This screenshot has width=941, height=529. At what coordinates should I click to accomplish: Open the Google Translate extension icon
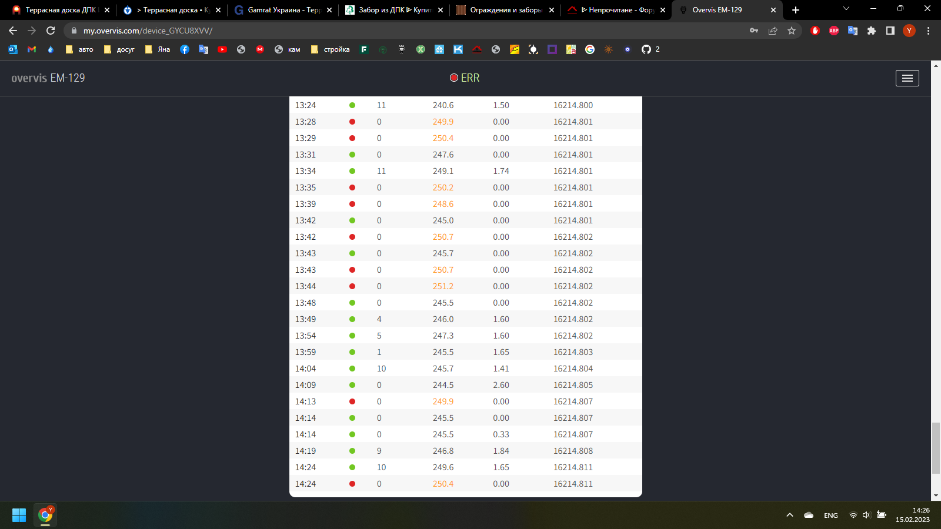coord(853,31)
